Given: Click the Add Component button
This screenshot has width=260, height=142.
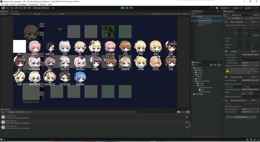Looking at the screenshot, I should 241,117.
